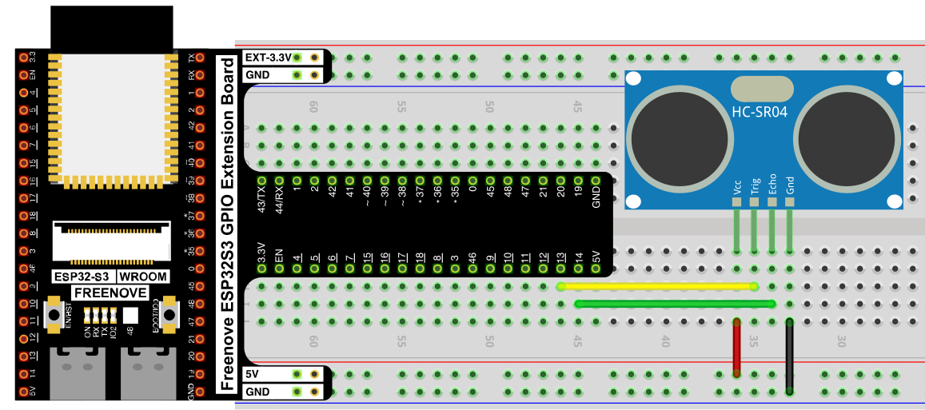
Task: Click the Trig label on the sensor
Action: click(755, 187)
